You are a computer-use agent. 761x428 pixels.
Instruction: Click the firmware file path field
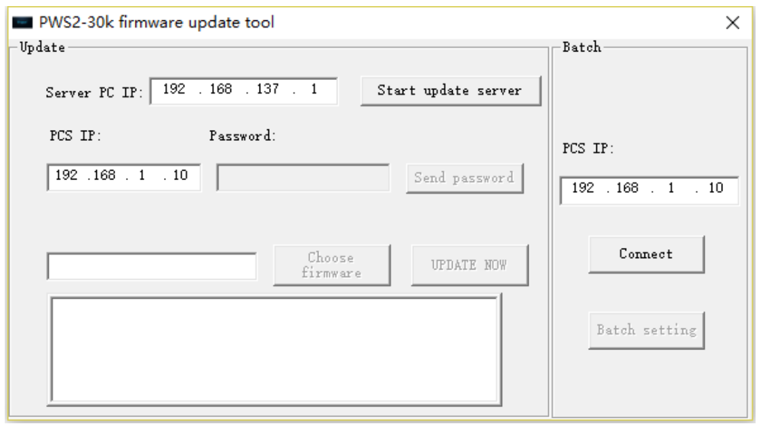click(152, 266)
